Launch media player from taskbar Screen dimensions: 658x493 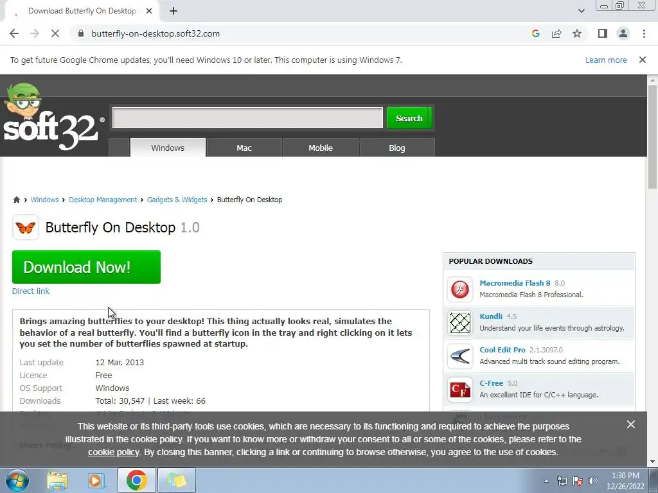pyautogui.click(x=96, y=480)
